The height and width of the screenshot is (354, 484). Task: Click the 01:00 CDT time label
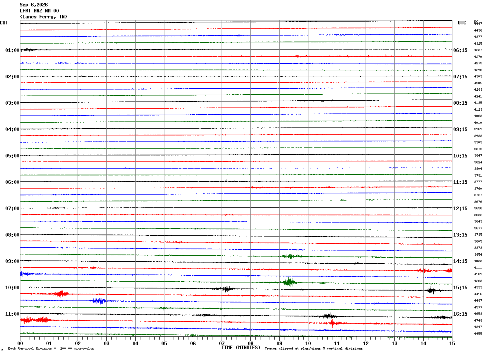tap(12, 50)
